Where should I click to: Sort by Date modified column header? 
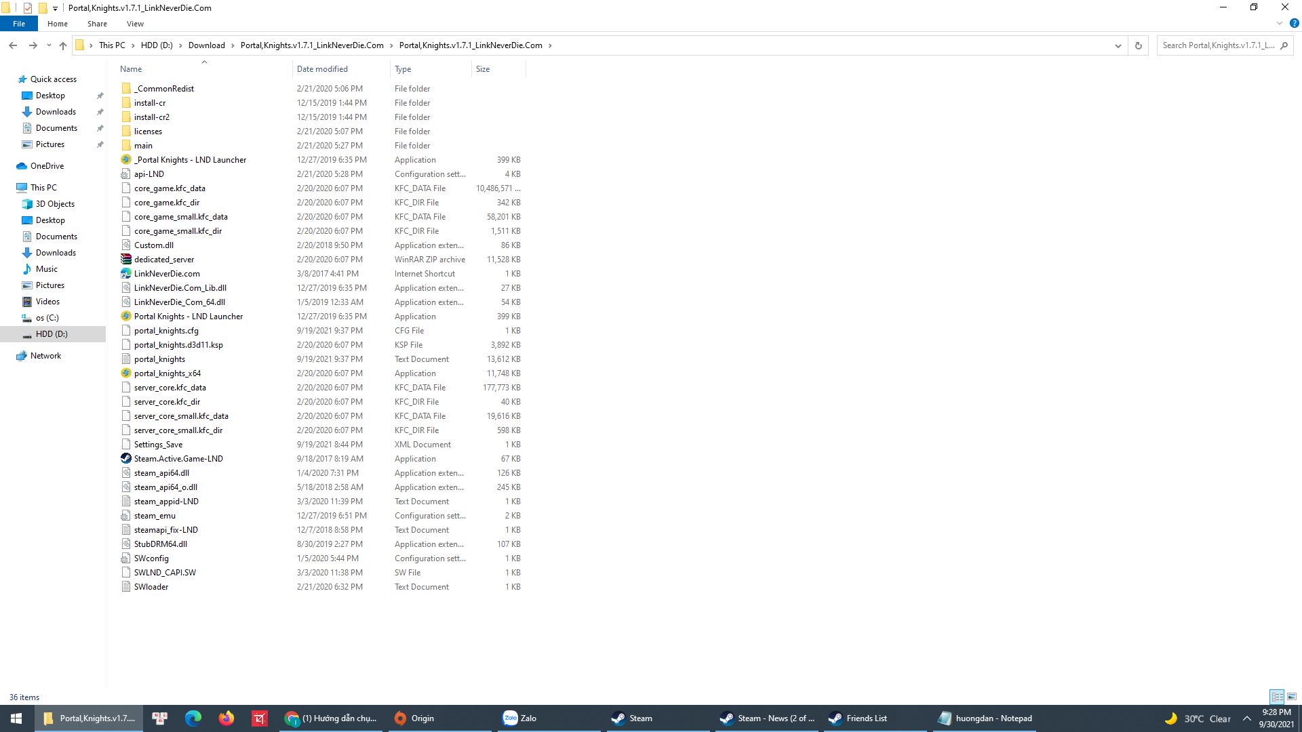(322, 69)
